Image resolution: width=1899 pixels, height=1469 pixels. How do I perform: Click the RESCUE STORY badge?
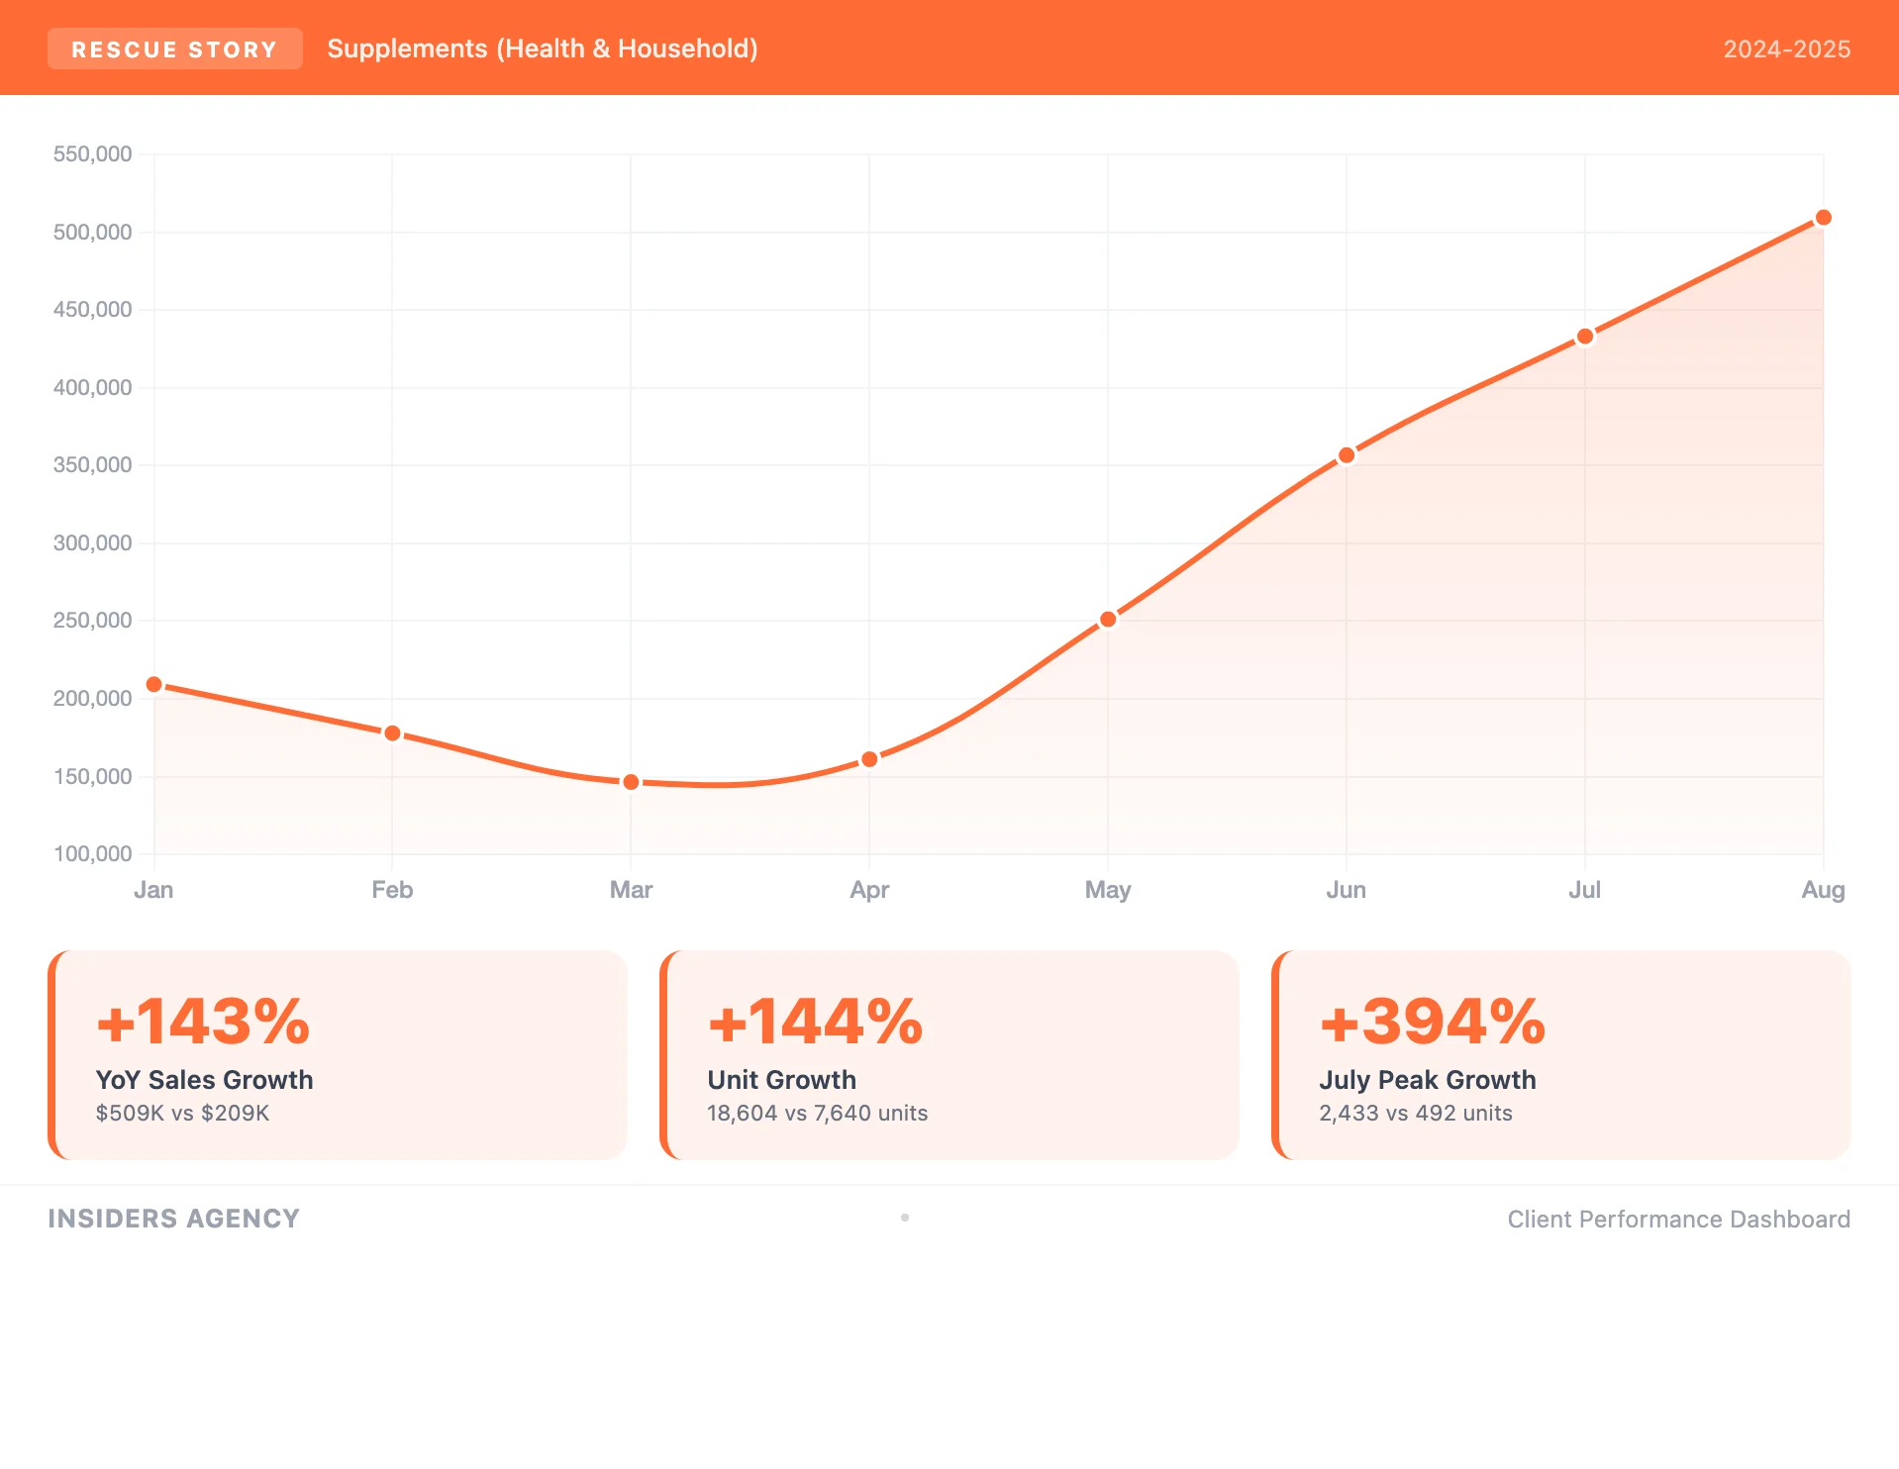pyautogui.click(x=174, y=49)
